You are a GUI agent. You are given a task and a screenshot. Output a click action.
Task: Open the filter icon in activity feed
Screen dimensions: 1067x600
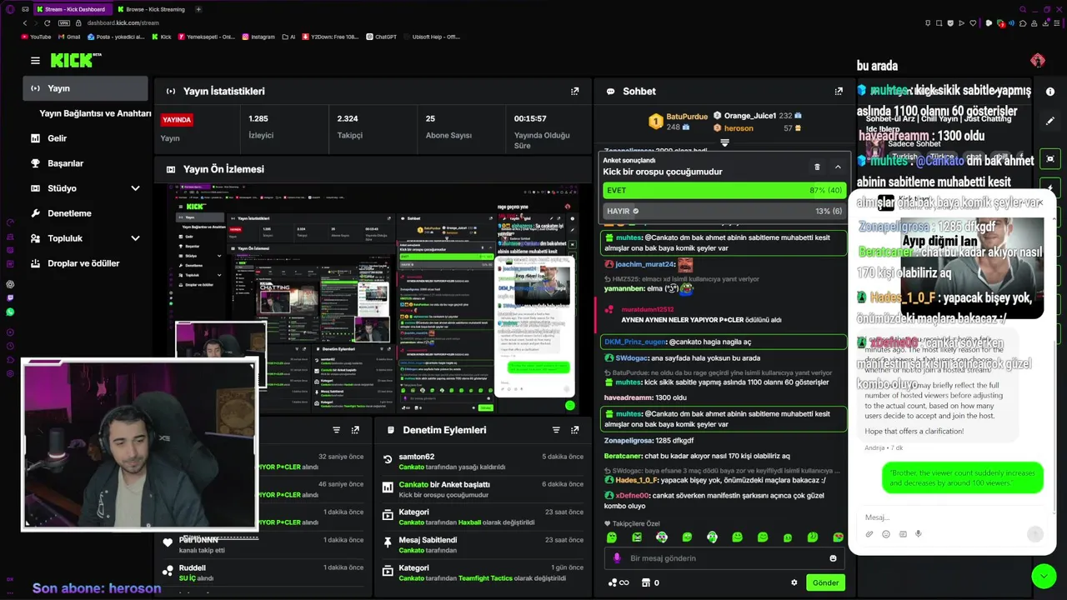coord(337,430)
